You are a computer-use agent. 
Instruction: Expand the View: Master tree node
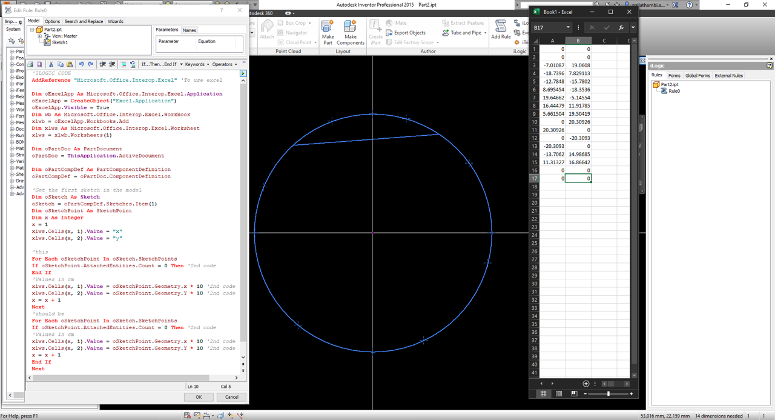[40, 36]
